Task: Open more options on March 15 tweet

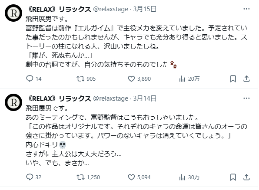Action: 246,9
